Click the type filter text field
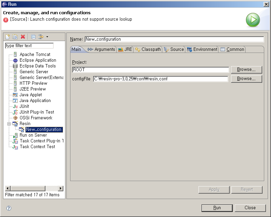The image size is (271, 217). click(29, 46)
